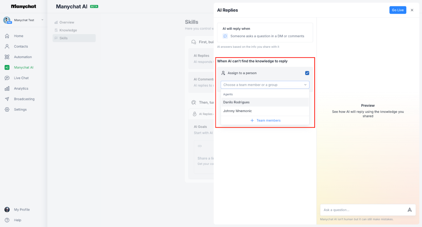Open the Help section

tap(17, 220)
